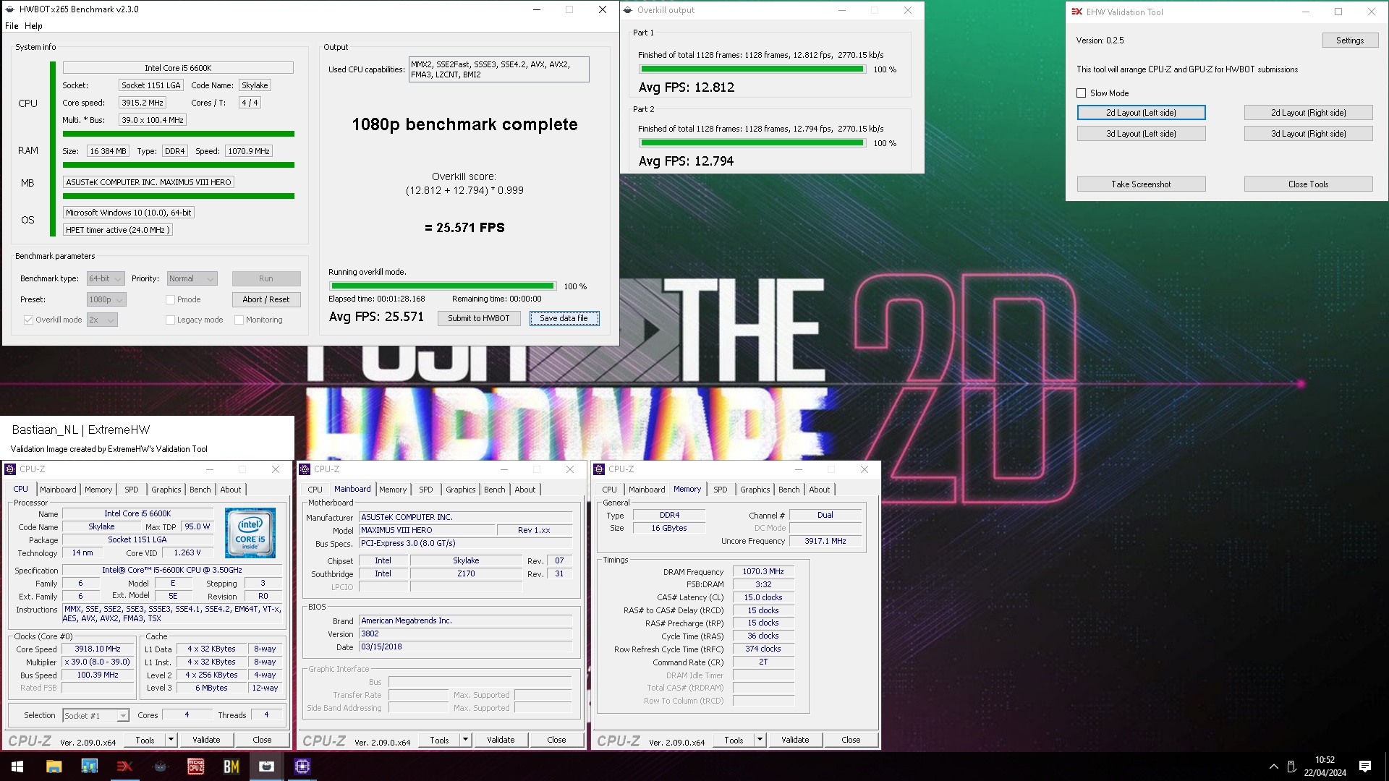Screen dimensions: 1389x781
Task: Toggle the Overkill mode checkbox
Action: 28,320
